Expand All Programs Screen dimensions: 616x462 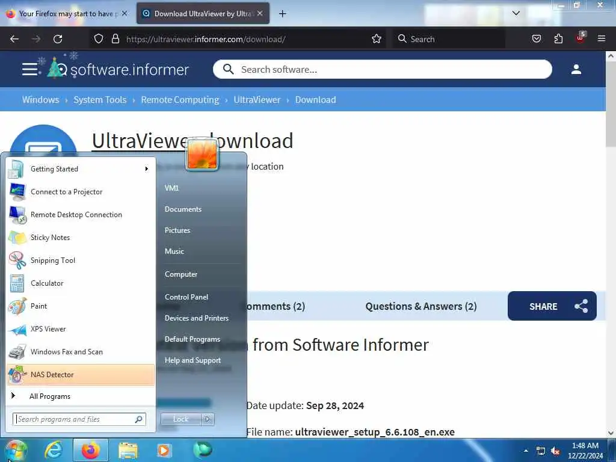(80, 396)
